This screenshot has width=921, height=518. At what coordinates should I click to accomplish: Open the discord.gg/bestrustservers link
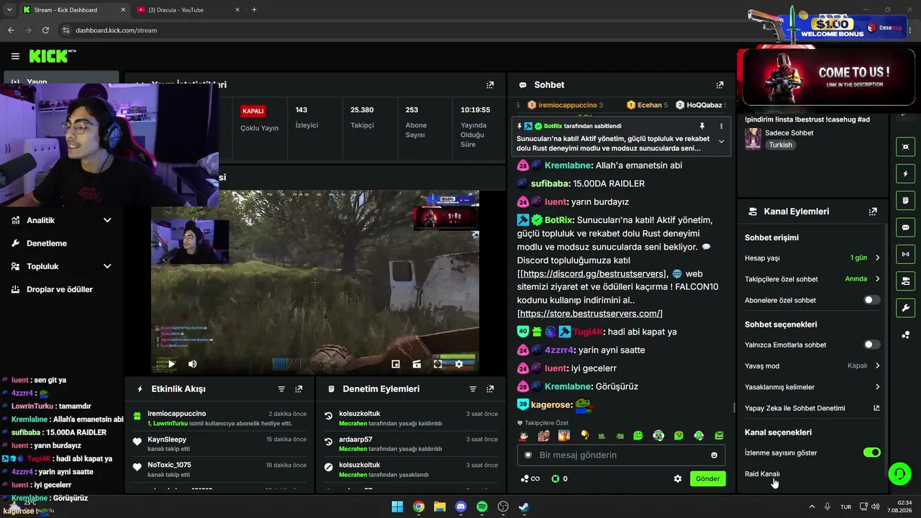click(x=593, y=274)
